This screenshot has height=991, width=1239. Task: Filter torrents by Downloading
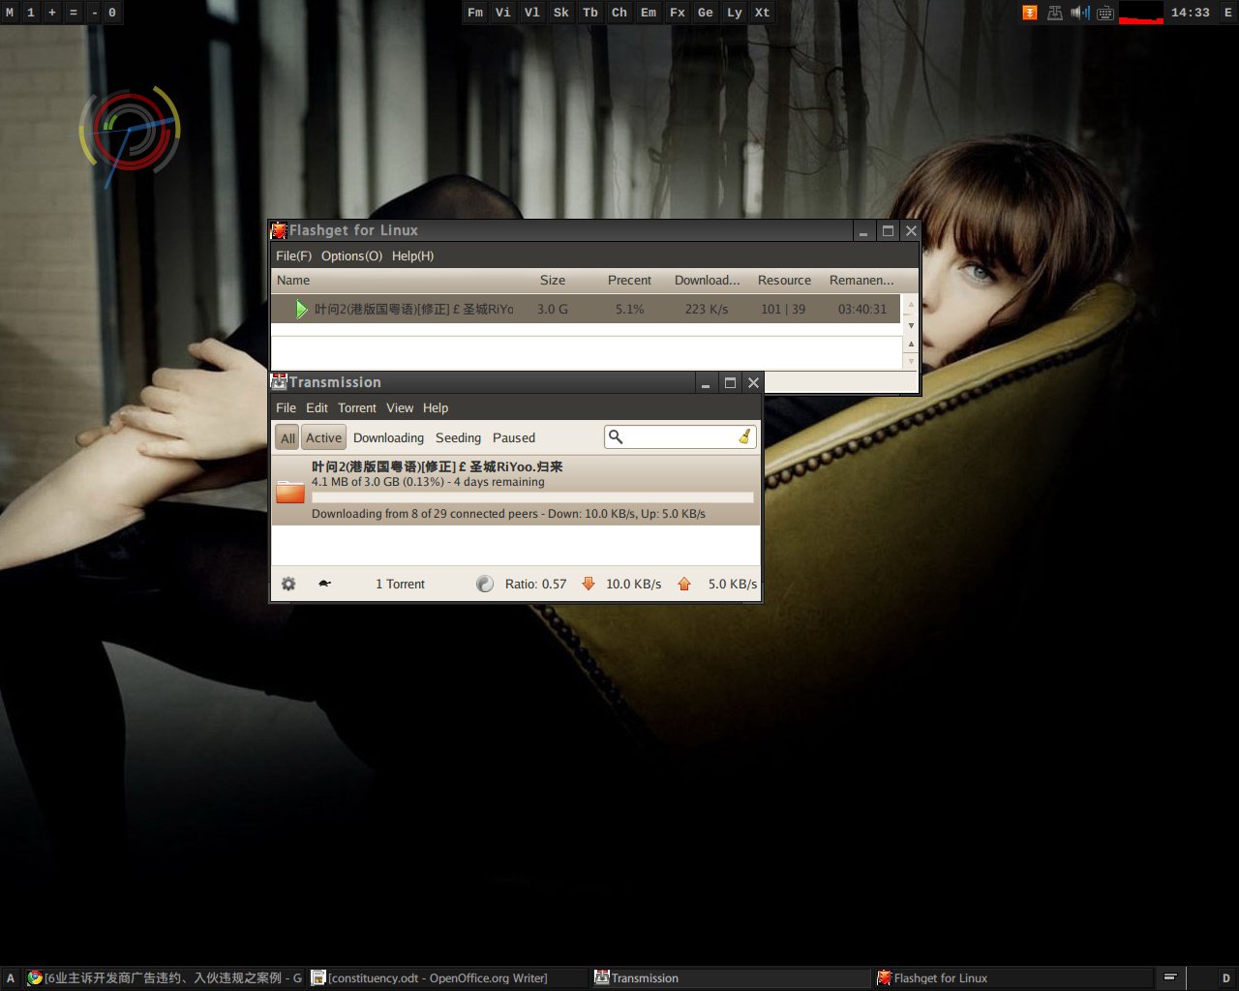pos(388,437)
